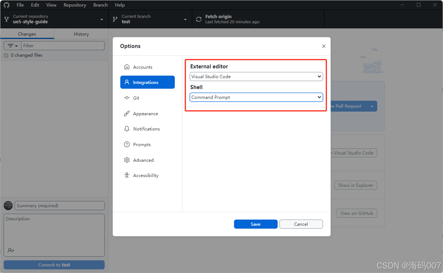Expand the Current branch selector

[150, 19]
